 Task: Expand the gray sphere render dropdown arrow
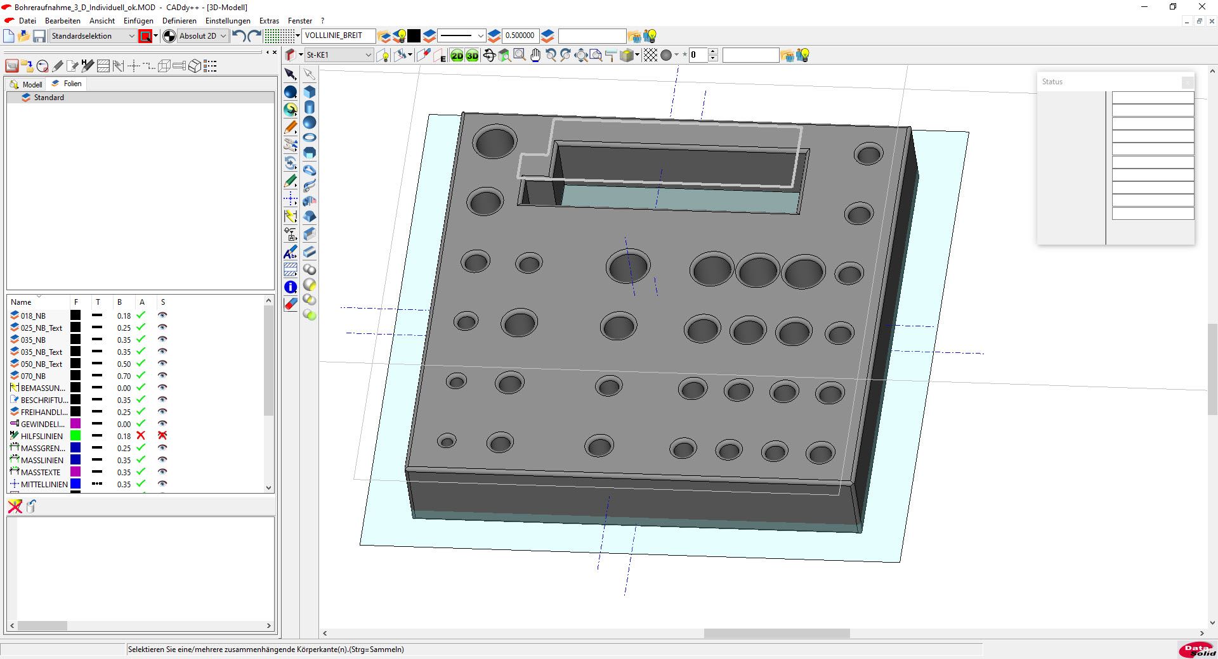pos(676,55)
